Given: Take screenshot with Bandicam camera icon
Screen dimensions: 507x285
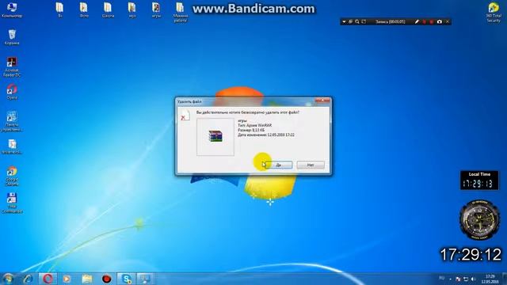Looking at the screenshot, I should pos(439,21).
